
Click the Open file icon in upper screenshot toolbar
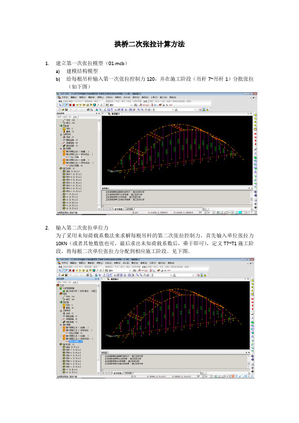pos(63,110)
